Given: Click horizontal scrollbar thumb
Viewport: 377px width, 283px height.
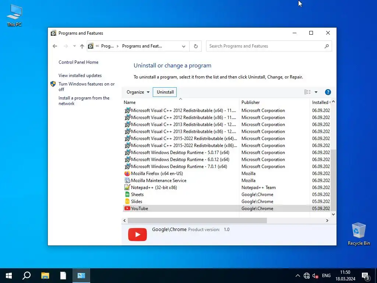Looking at the screenshot, I should [x=197, y=221].
